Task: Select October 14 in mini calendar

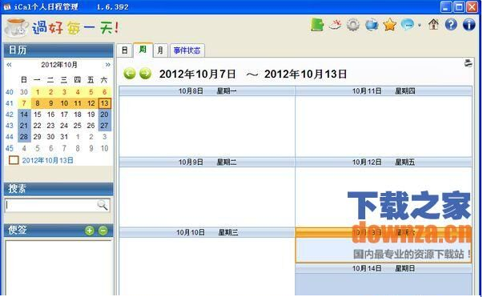Action: (24, 114)
